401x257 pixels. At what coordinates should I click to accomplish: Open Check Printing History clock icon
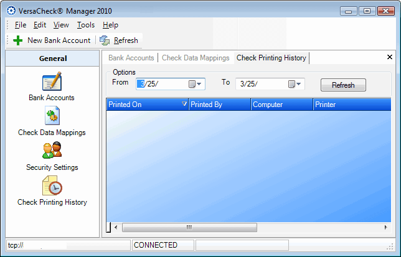[x=52, y=185]
